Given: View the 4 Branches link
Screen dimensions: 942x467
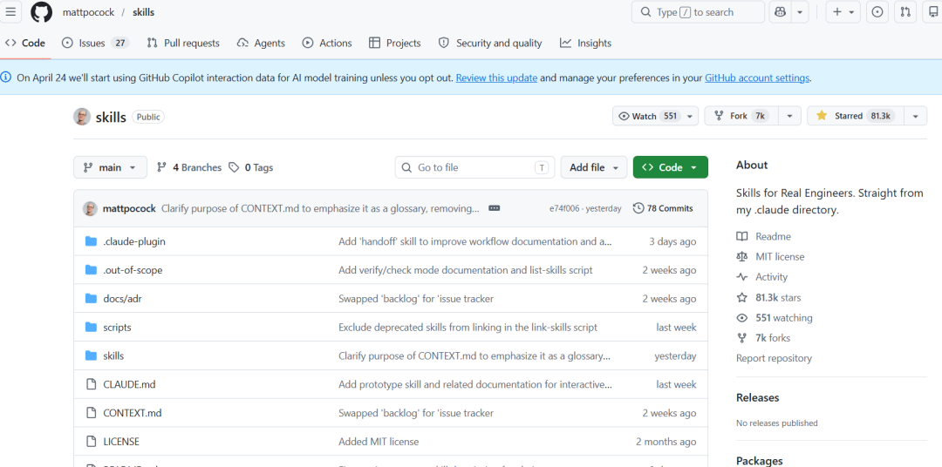Looking at the screenshot, I should (x=189, y=167).
